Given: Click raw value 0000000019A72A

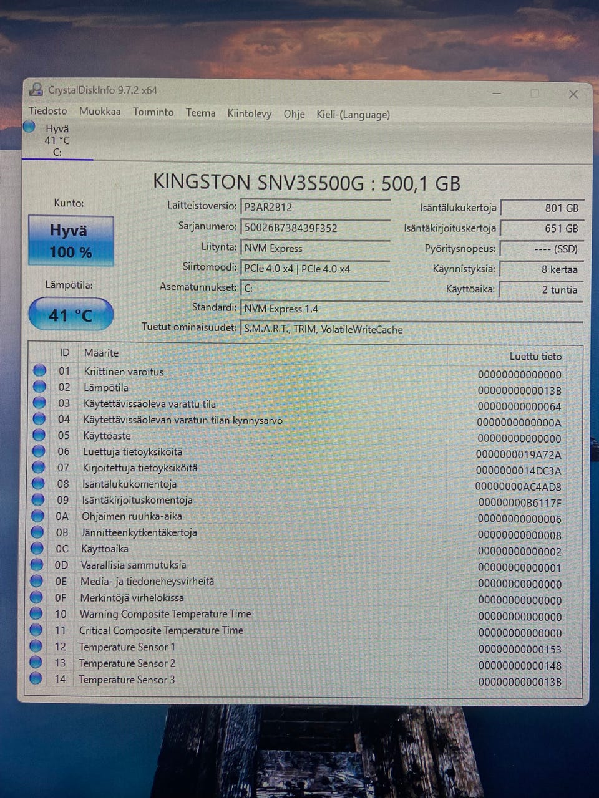Looking at the screenshot, I should 519,454.
